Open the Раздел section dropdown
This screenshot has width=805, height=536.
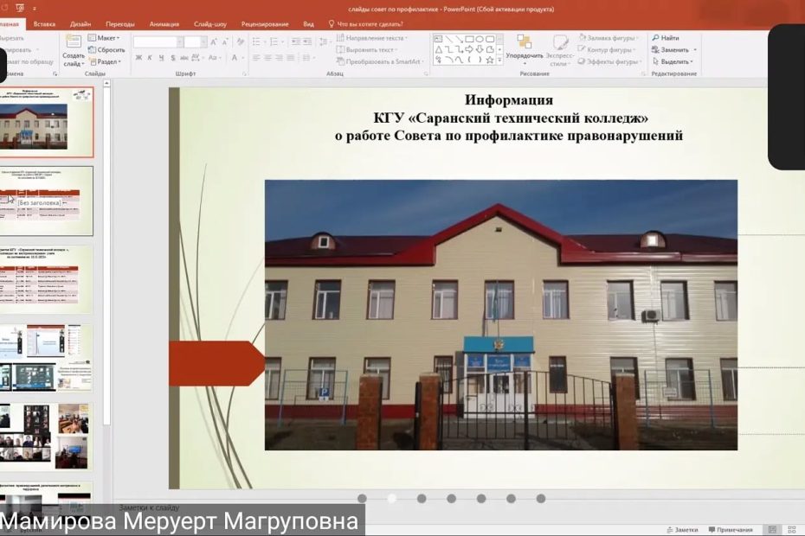click(x=106, y=61)
